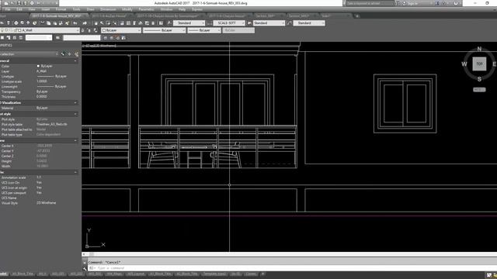Open the Draw menu
This screenshot has height=279, width=497.
point(90,9)
